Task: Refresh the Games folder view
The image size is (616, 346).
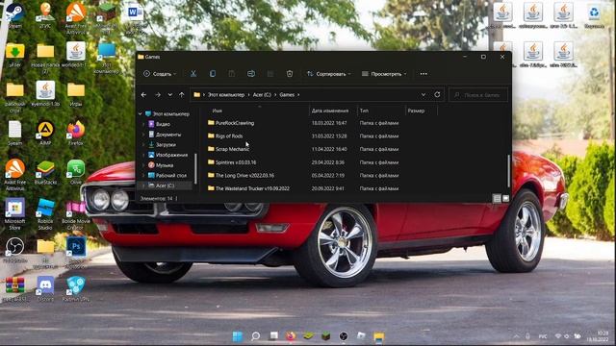Action: point(437,95)
